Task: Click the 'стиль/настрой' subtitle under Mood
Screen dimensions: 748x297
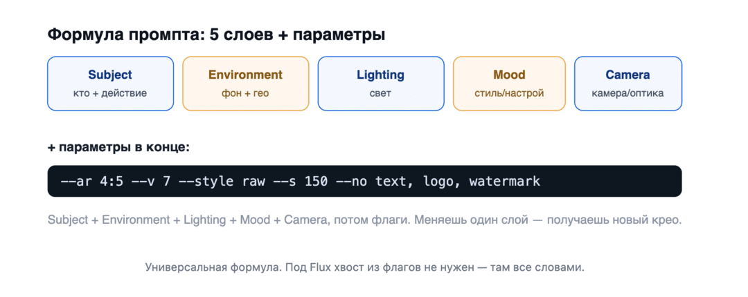Action: (509, 93)
